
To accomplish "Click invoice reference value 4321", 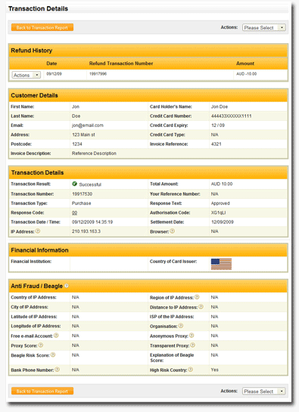I will pyautogui.click(x=216, y=144).
